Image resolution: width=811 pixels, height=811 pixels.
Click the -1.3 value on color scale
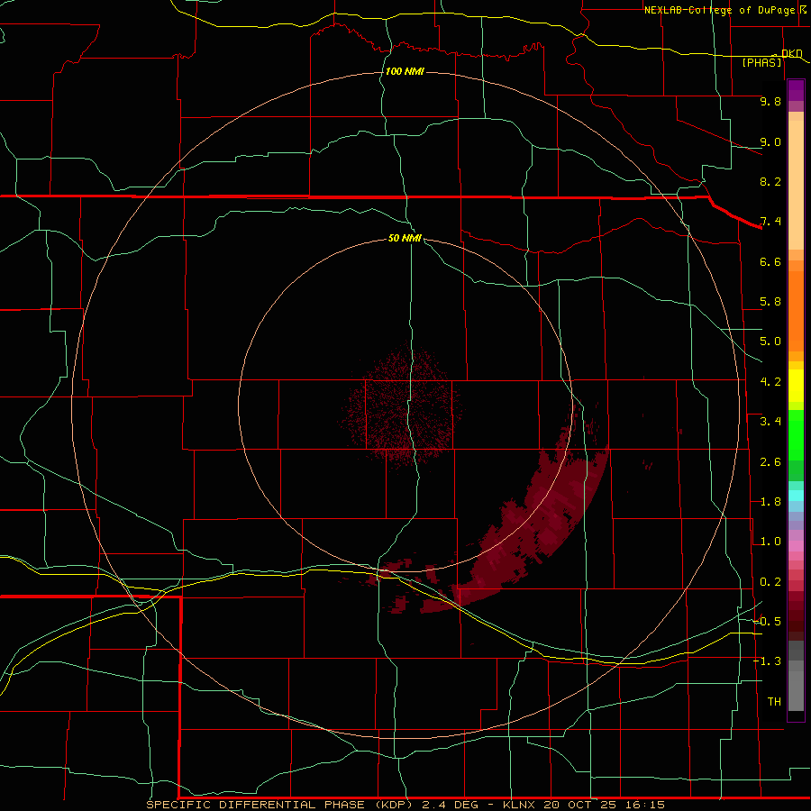point(767,661)
